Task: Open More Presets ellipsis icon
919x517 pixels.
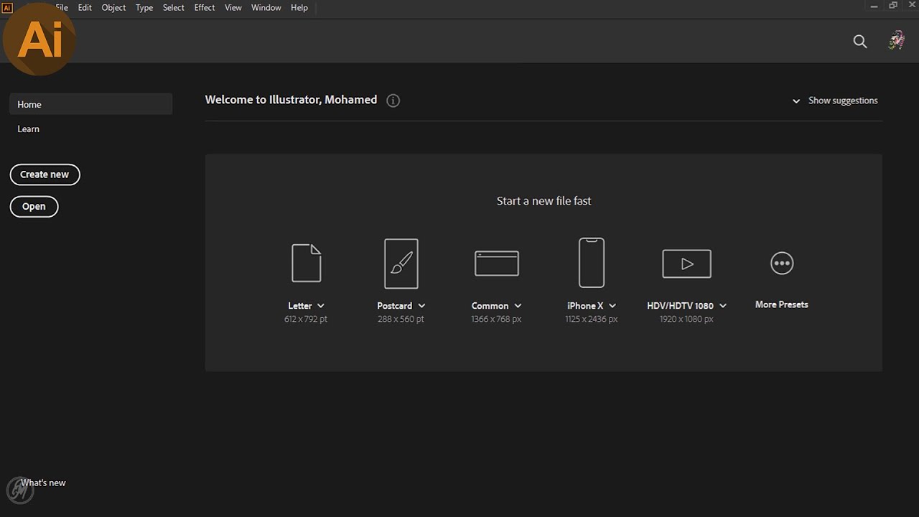Action: point(782,264)
